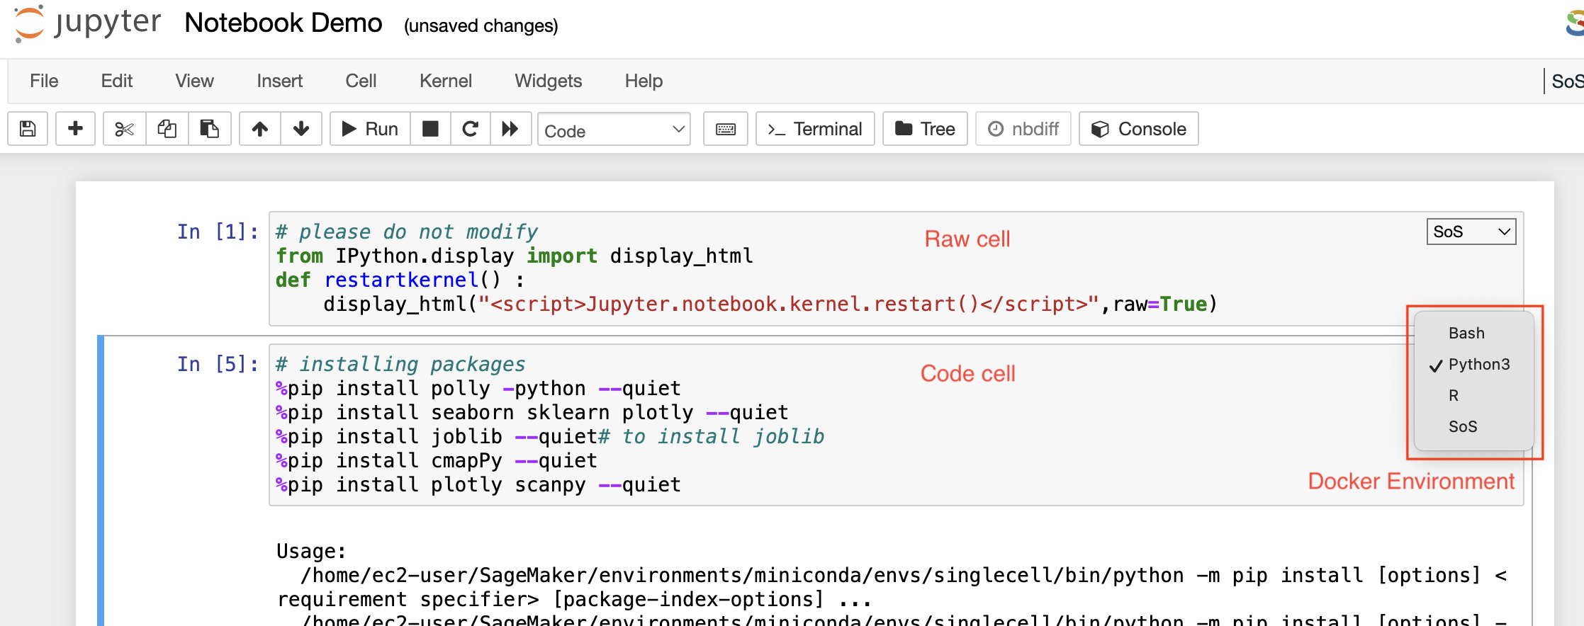The height and width of the screenshot is (626, 1584).
Task: Click the pip install seaborn sklearn line
Action: point(532,412)
